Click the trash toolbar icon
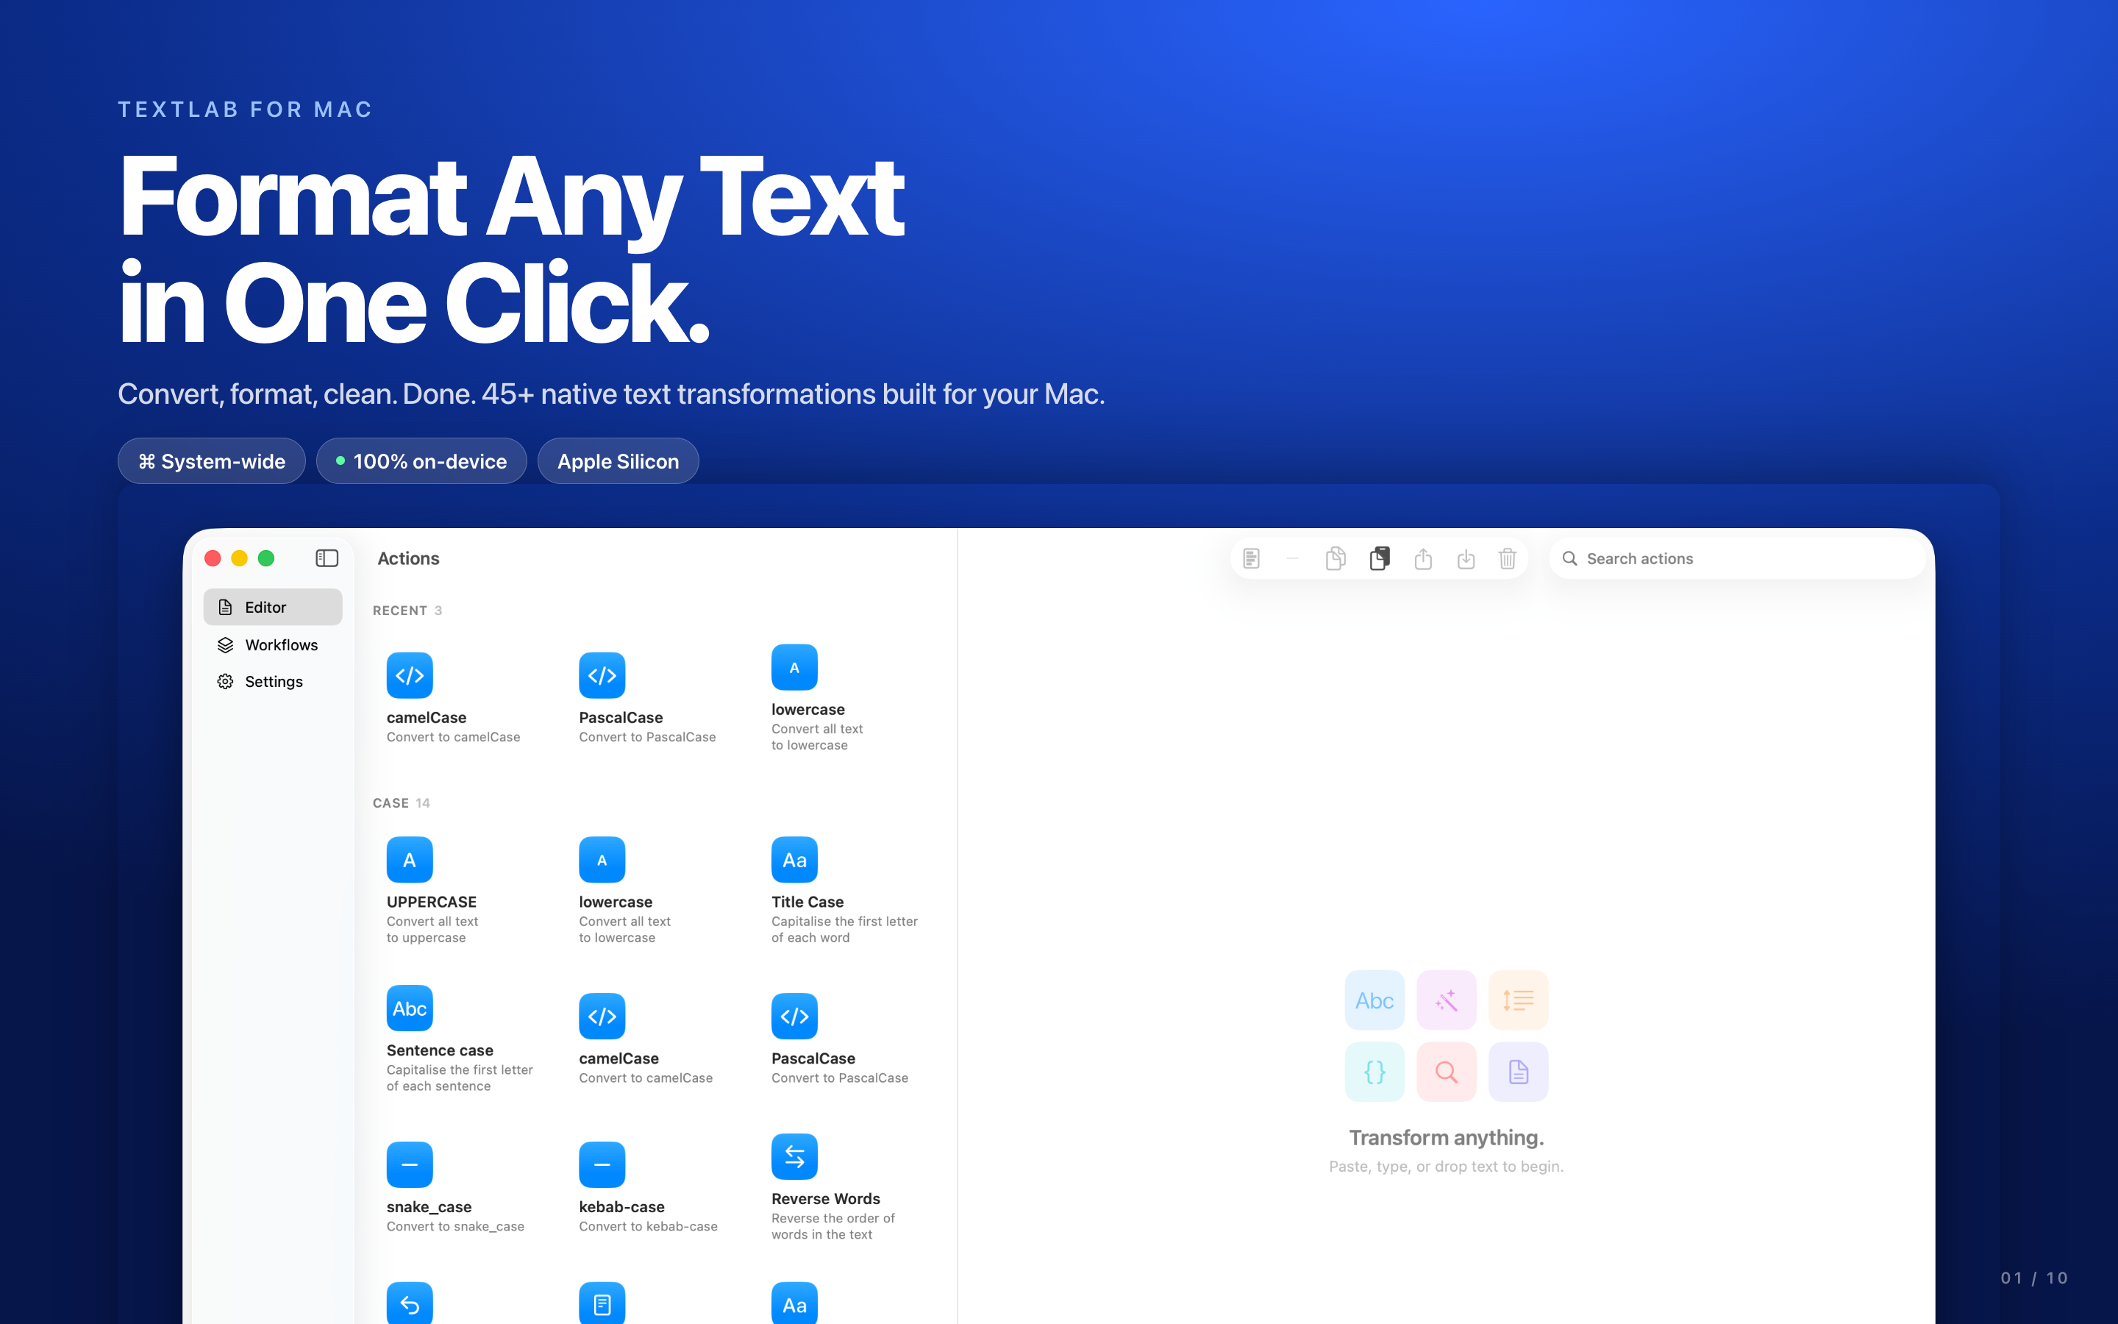The image size is (2118, 1324). (1507, 558)
